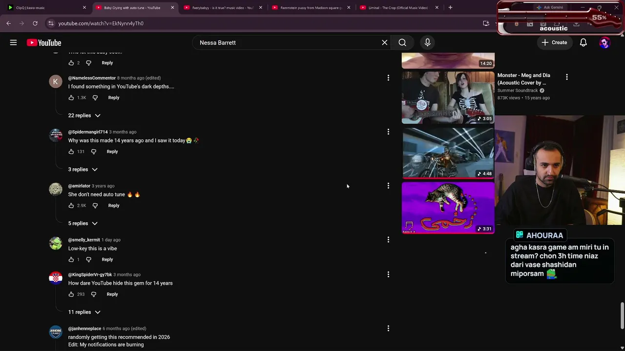Open NamelessCommentor's channel avatar
625x351 pixels.
point(56,81)
